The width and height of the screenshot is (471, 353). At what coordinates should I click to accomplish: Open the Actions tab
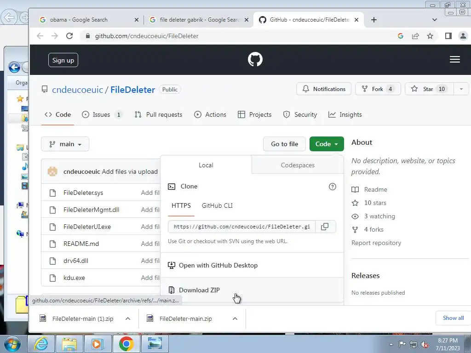pos(210,114)
